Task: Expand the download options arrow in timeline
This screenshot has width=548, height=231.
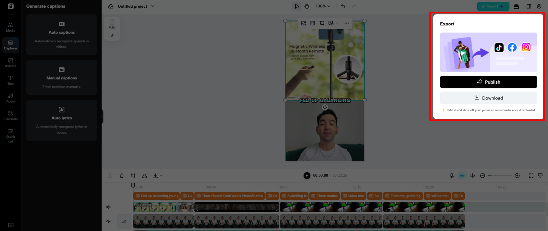Action: tap(161, 176)
